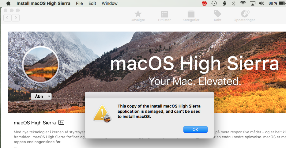286x148 pixels.
Task: Click the 'Your Mac. Elevated.' banner text
Action: (x=195, y=81)
